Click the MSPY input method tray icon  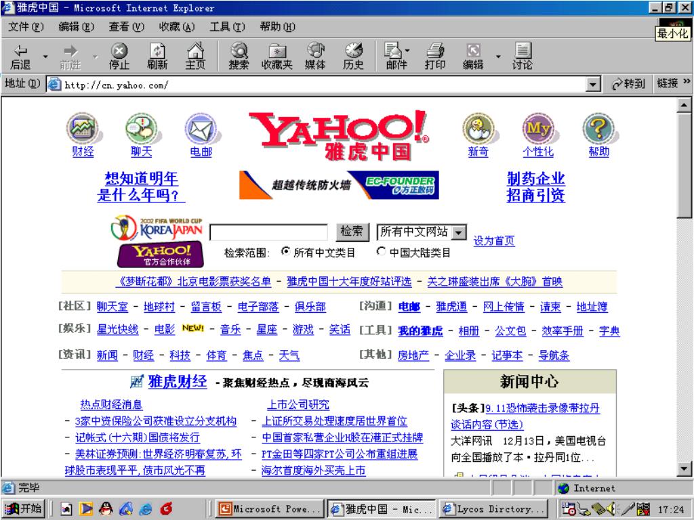click(643, 509)
